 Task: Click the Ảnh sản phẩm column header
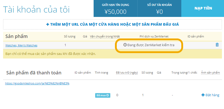coord(210,73)
